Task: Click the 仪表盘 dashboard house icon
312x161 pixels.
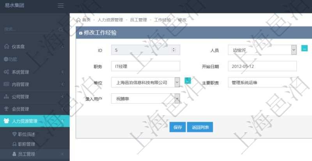Action: [x=7, y=47]
